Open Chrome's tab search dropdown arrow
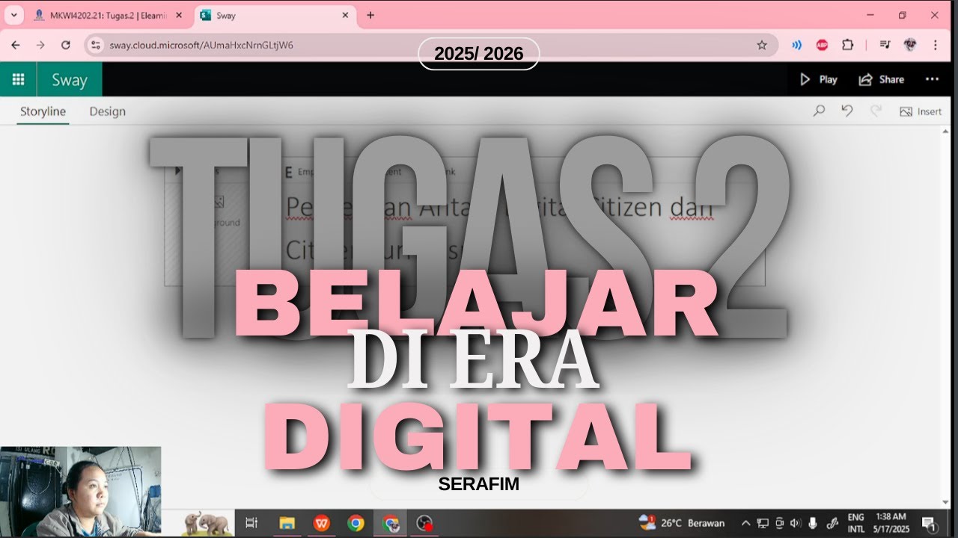 tap(13, 15)
